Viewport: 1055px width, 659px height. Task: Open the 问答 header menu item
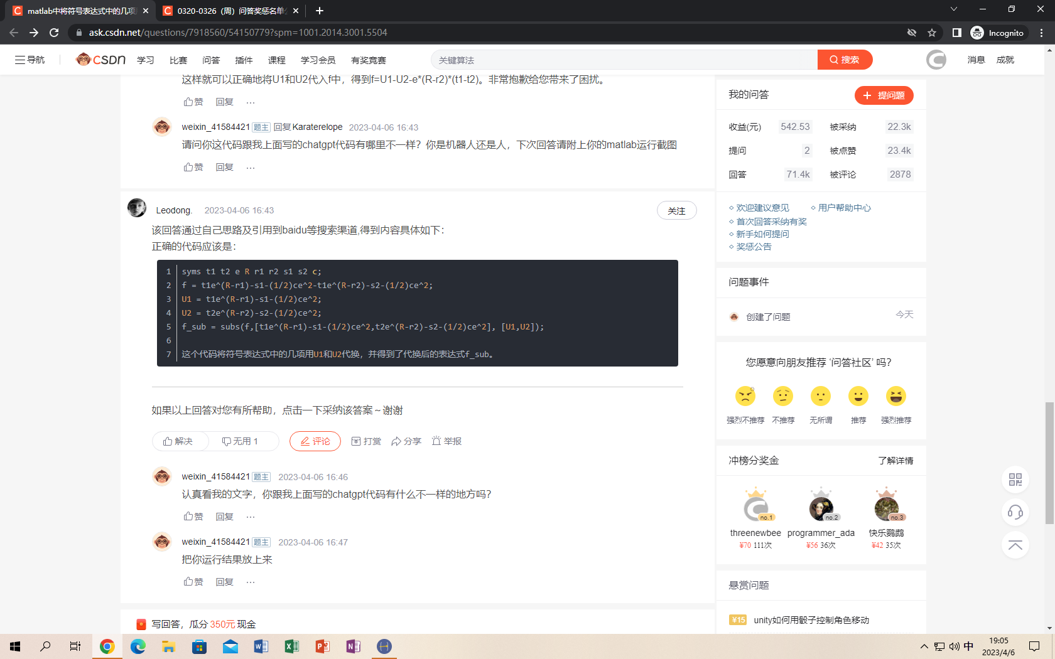click(211, 60)
